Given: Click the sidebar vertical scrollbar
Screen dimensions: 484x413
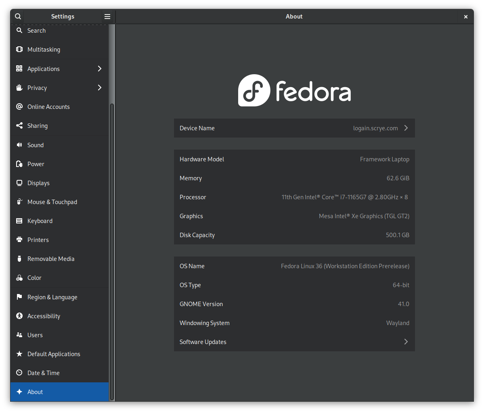Looking at the screenshot, I should [x=112, y=251].
